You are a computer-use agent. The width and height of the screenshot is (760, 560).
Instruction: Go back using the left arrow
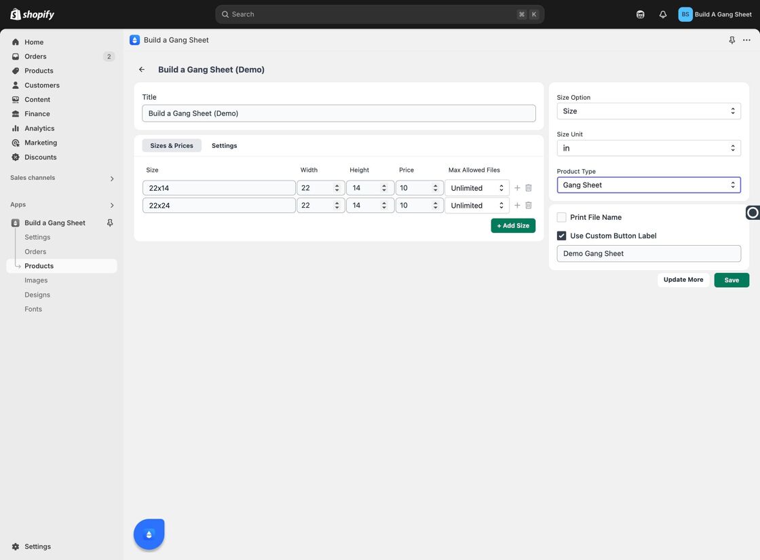coord(142,69)
